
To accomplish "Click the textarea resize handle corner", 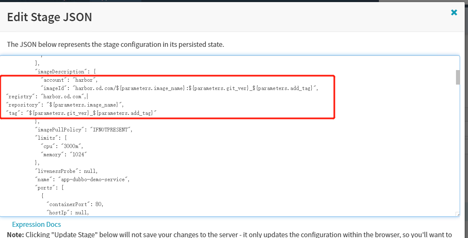I will tap(457, 214).
